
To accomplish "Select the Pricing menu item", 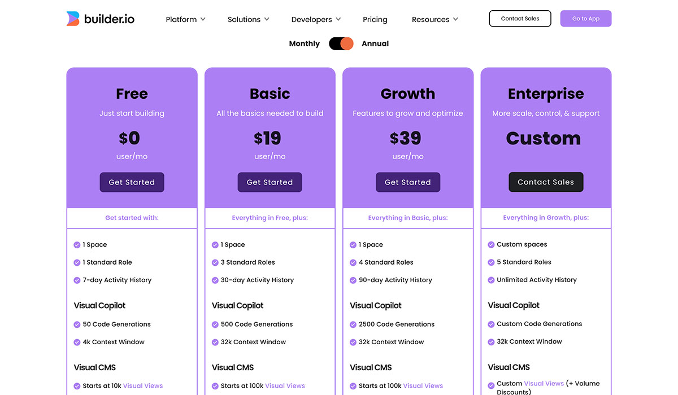I will [375, 19].
